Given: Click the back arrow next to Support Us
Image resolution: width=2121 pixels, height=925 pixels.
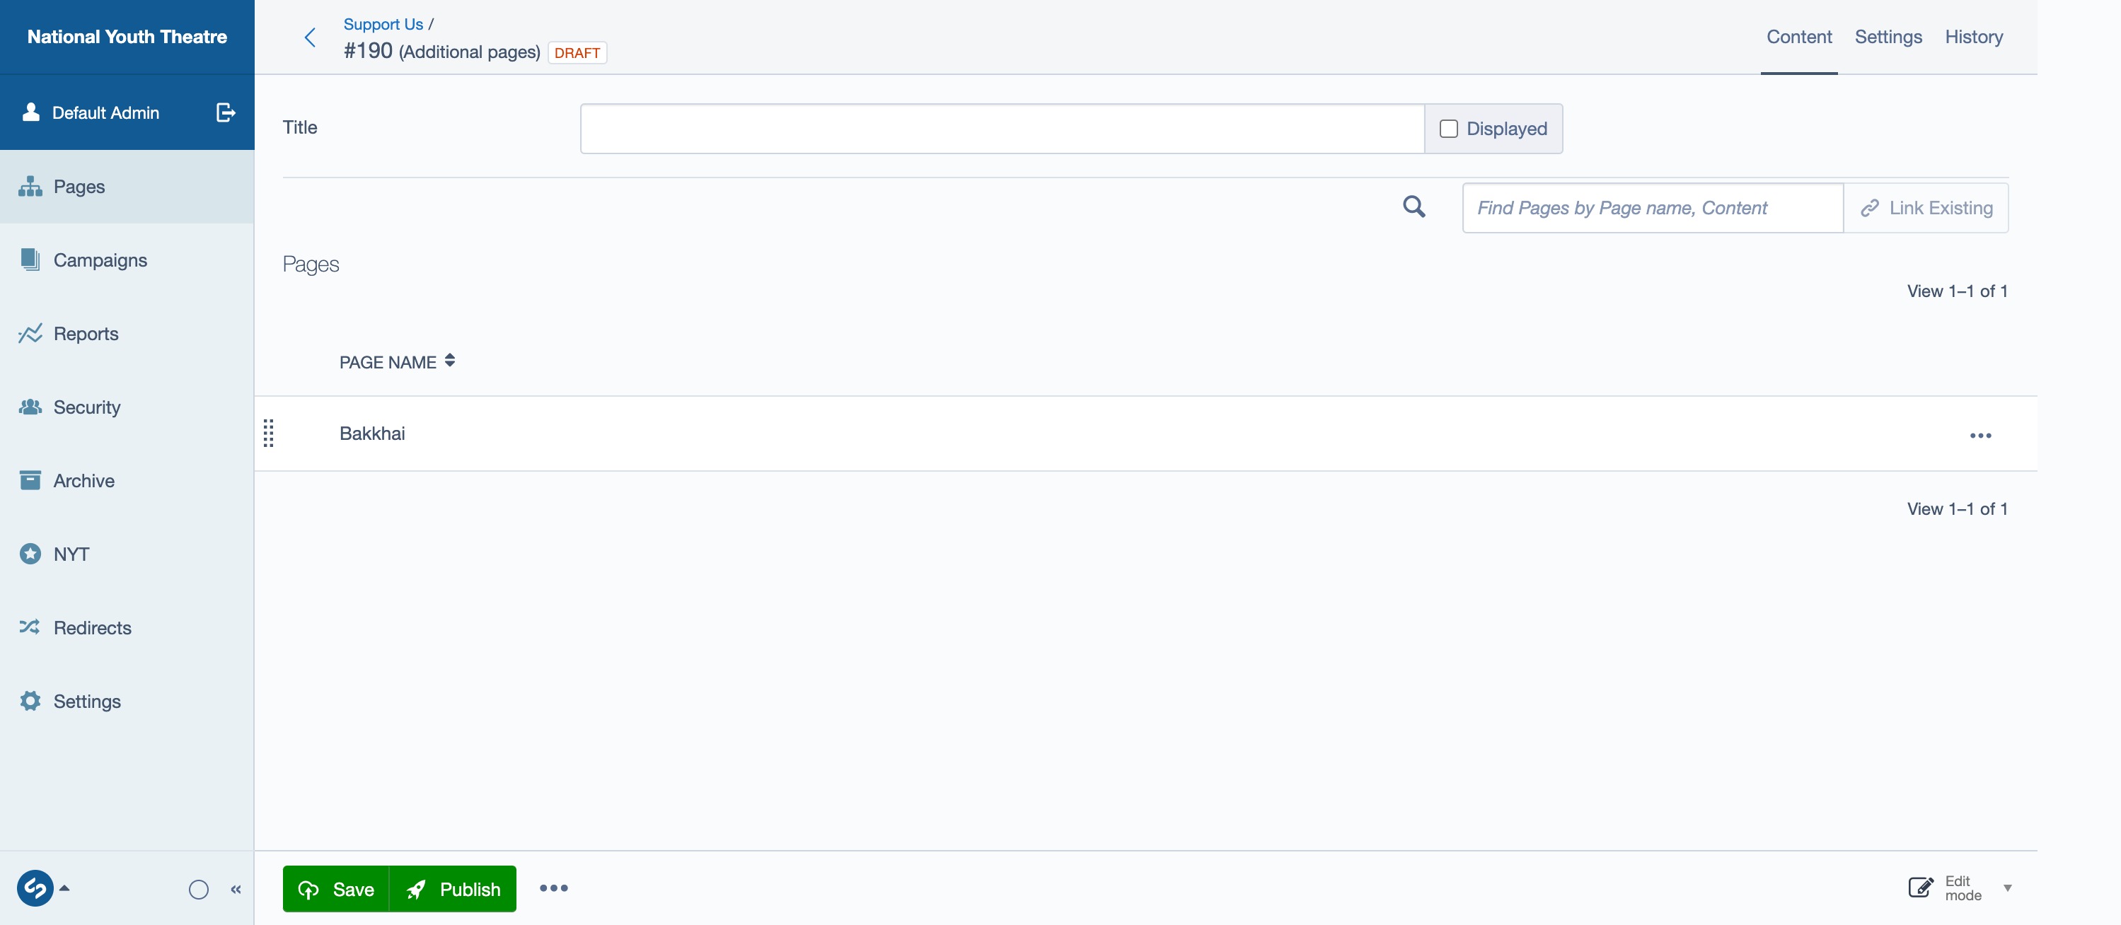Looking at the screenshot, I should [310, 37].
